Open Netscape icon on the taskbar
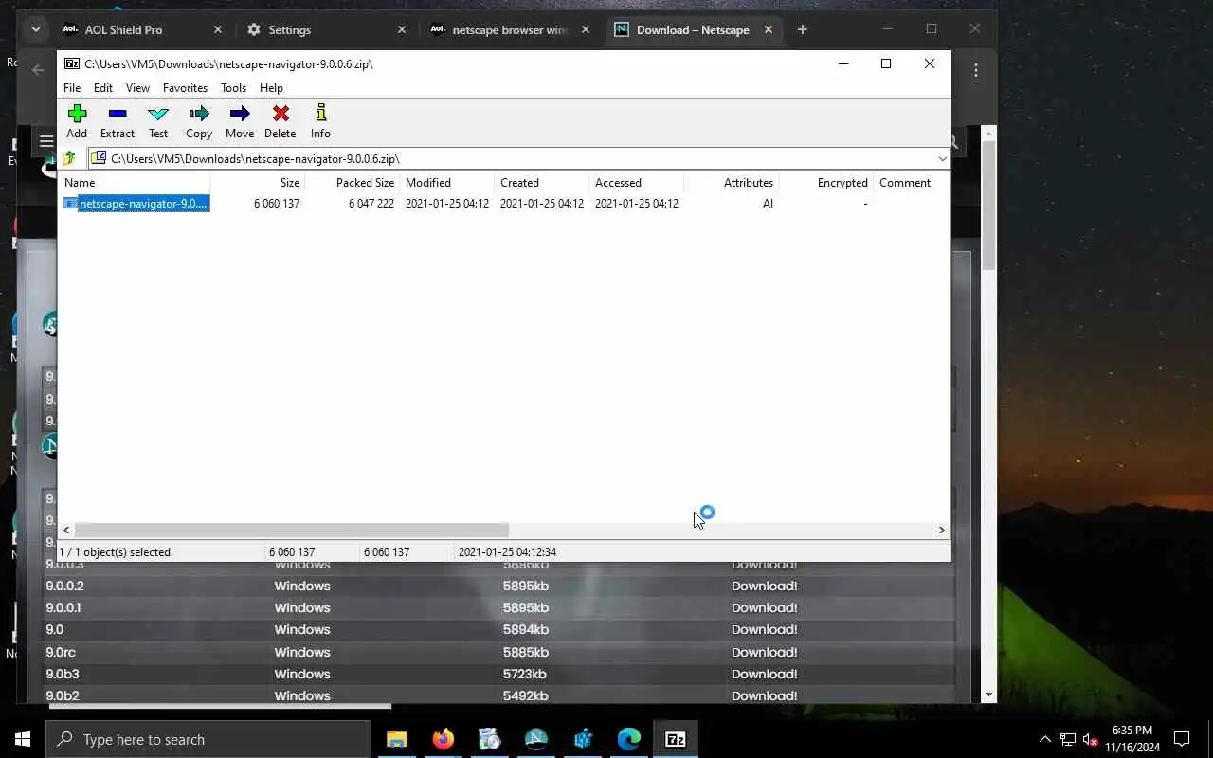Image resolution: width=1213 pixels, height=758 pixels. click(x=535, y=739)
